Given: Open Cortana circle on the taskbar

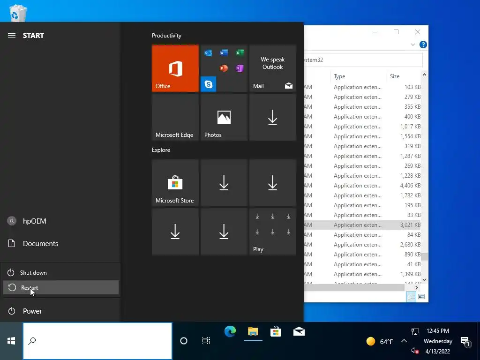Looking at the screenshot, I should click(x=184, y=341).
